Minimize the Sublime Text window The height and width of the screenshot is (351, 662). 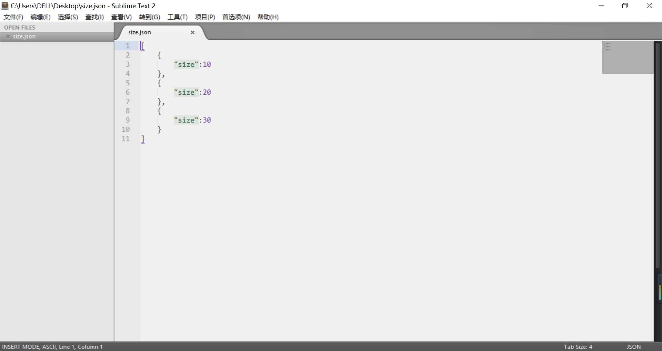coord(601,6)
